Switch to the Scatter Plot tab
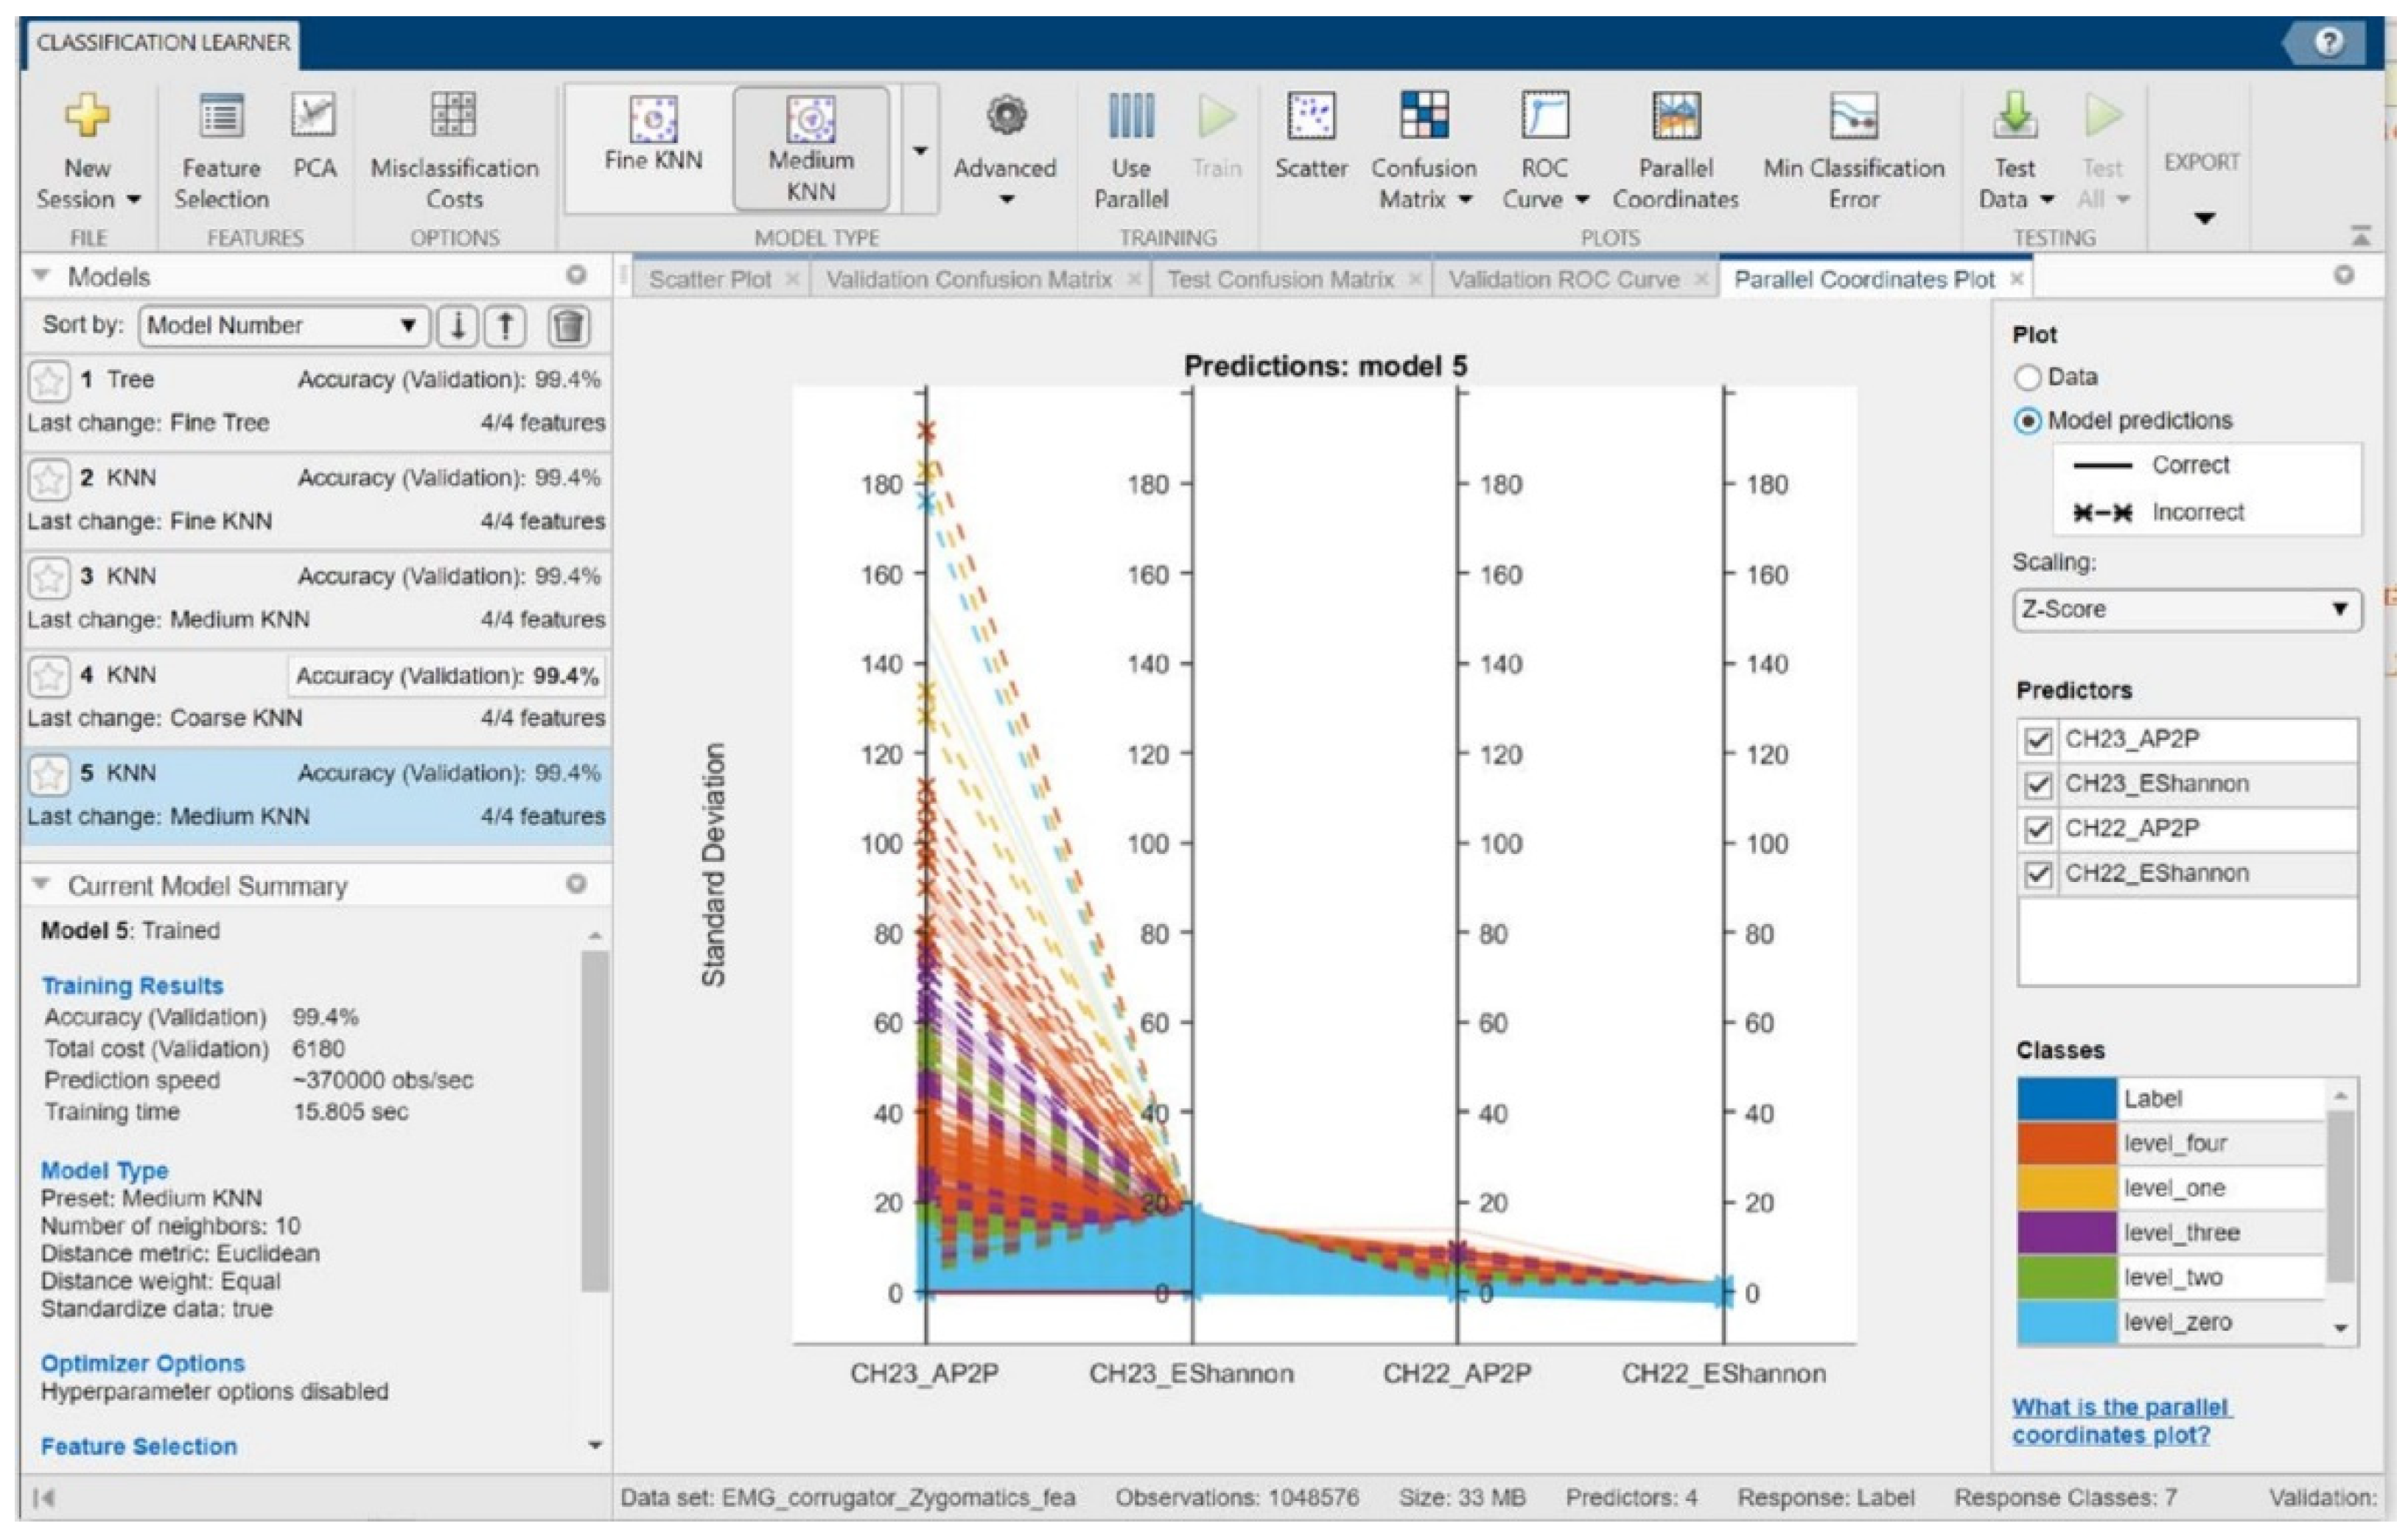The width and height of the screenshot is (2408, 1540). [x=709, y=280]
